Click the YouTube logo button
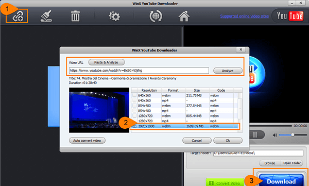The width and height of the screenshot is (309, 186). click(x=290, y=16)
